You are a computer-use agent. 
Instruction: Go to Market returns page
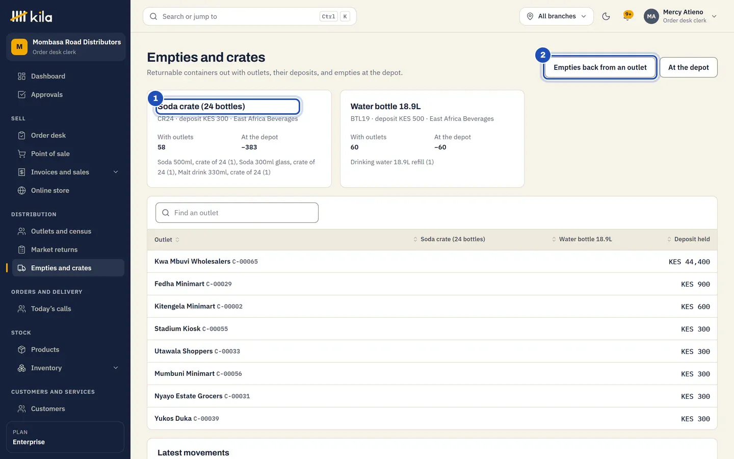pyautogui.click(x=68, y=250)
